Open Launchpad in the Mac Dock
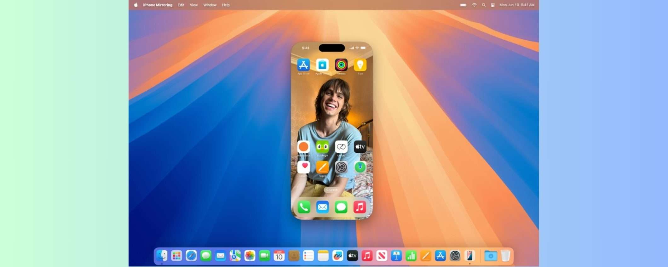 176,256
